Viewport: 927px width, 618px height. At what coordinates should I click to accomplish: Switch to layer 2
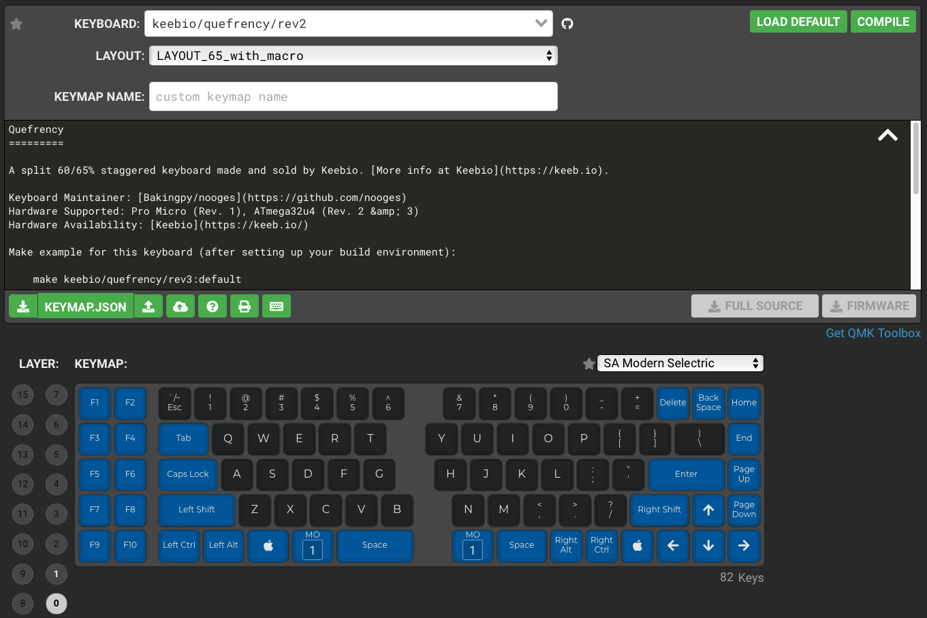(57, 544)
